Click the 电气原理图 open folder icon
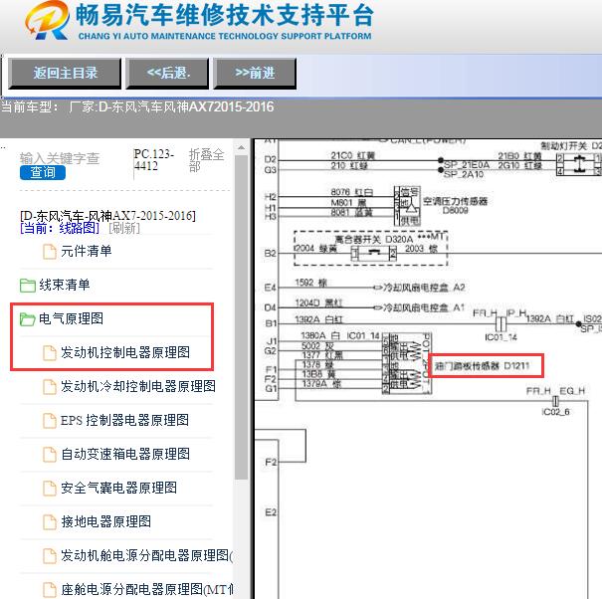Viewport: 602px width, 599px height. (x=28, y=319)
